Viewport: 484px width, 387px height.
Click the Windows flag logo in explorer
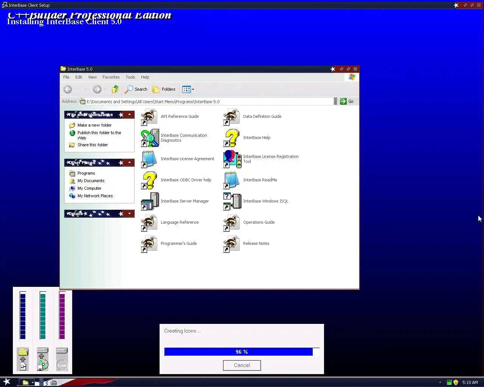352,77
